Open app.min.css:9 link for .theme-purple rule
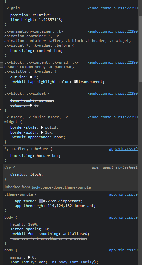Screen dimensions: 142x265 (x=123, y=195)
